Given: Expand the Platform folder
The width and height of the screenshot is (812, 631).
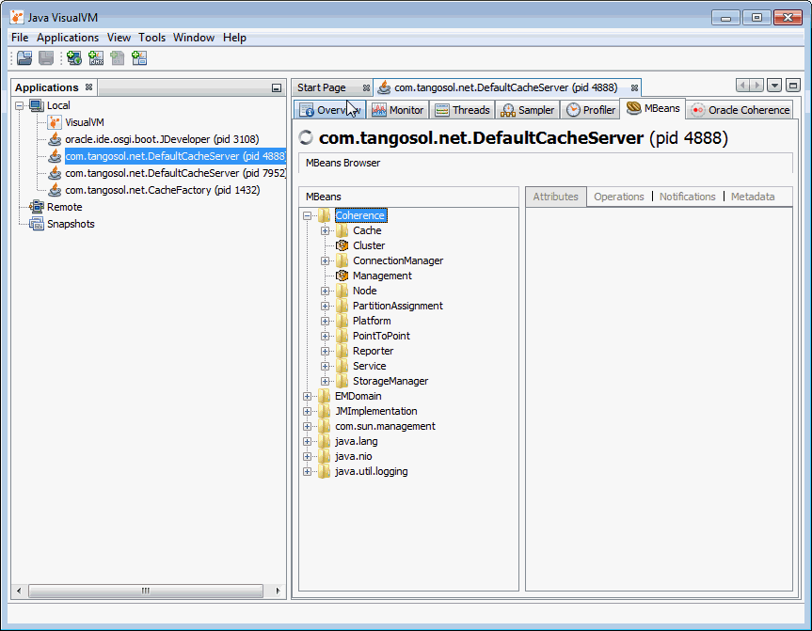Looking at the screenshot, I should pyautogui.click(x=325, y=321).
